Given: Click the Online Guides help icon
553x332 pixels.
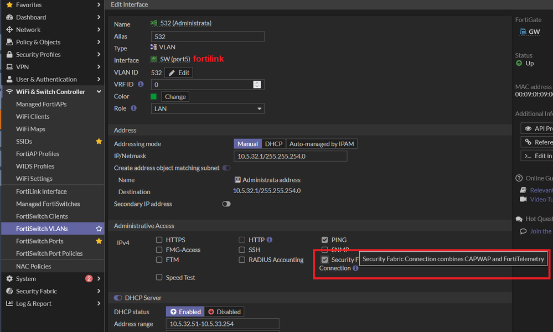Looking at the screenshot, I should (x=519, y=178).
